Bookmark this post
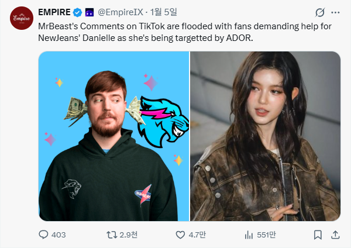 point(318,235)
